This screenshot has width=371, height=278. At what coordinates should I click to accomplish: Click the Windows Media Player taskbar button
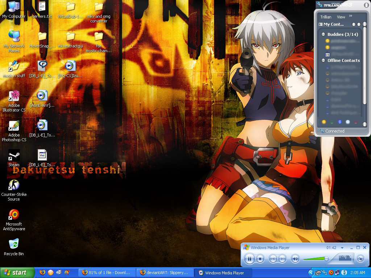pyautogui.click(x=223, y=273)
